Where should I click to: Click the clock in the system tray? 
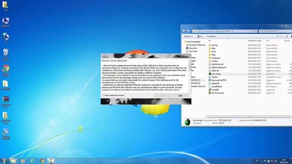[x=284, y=161]
